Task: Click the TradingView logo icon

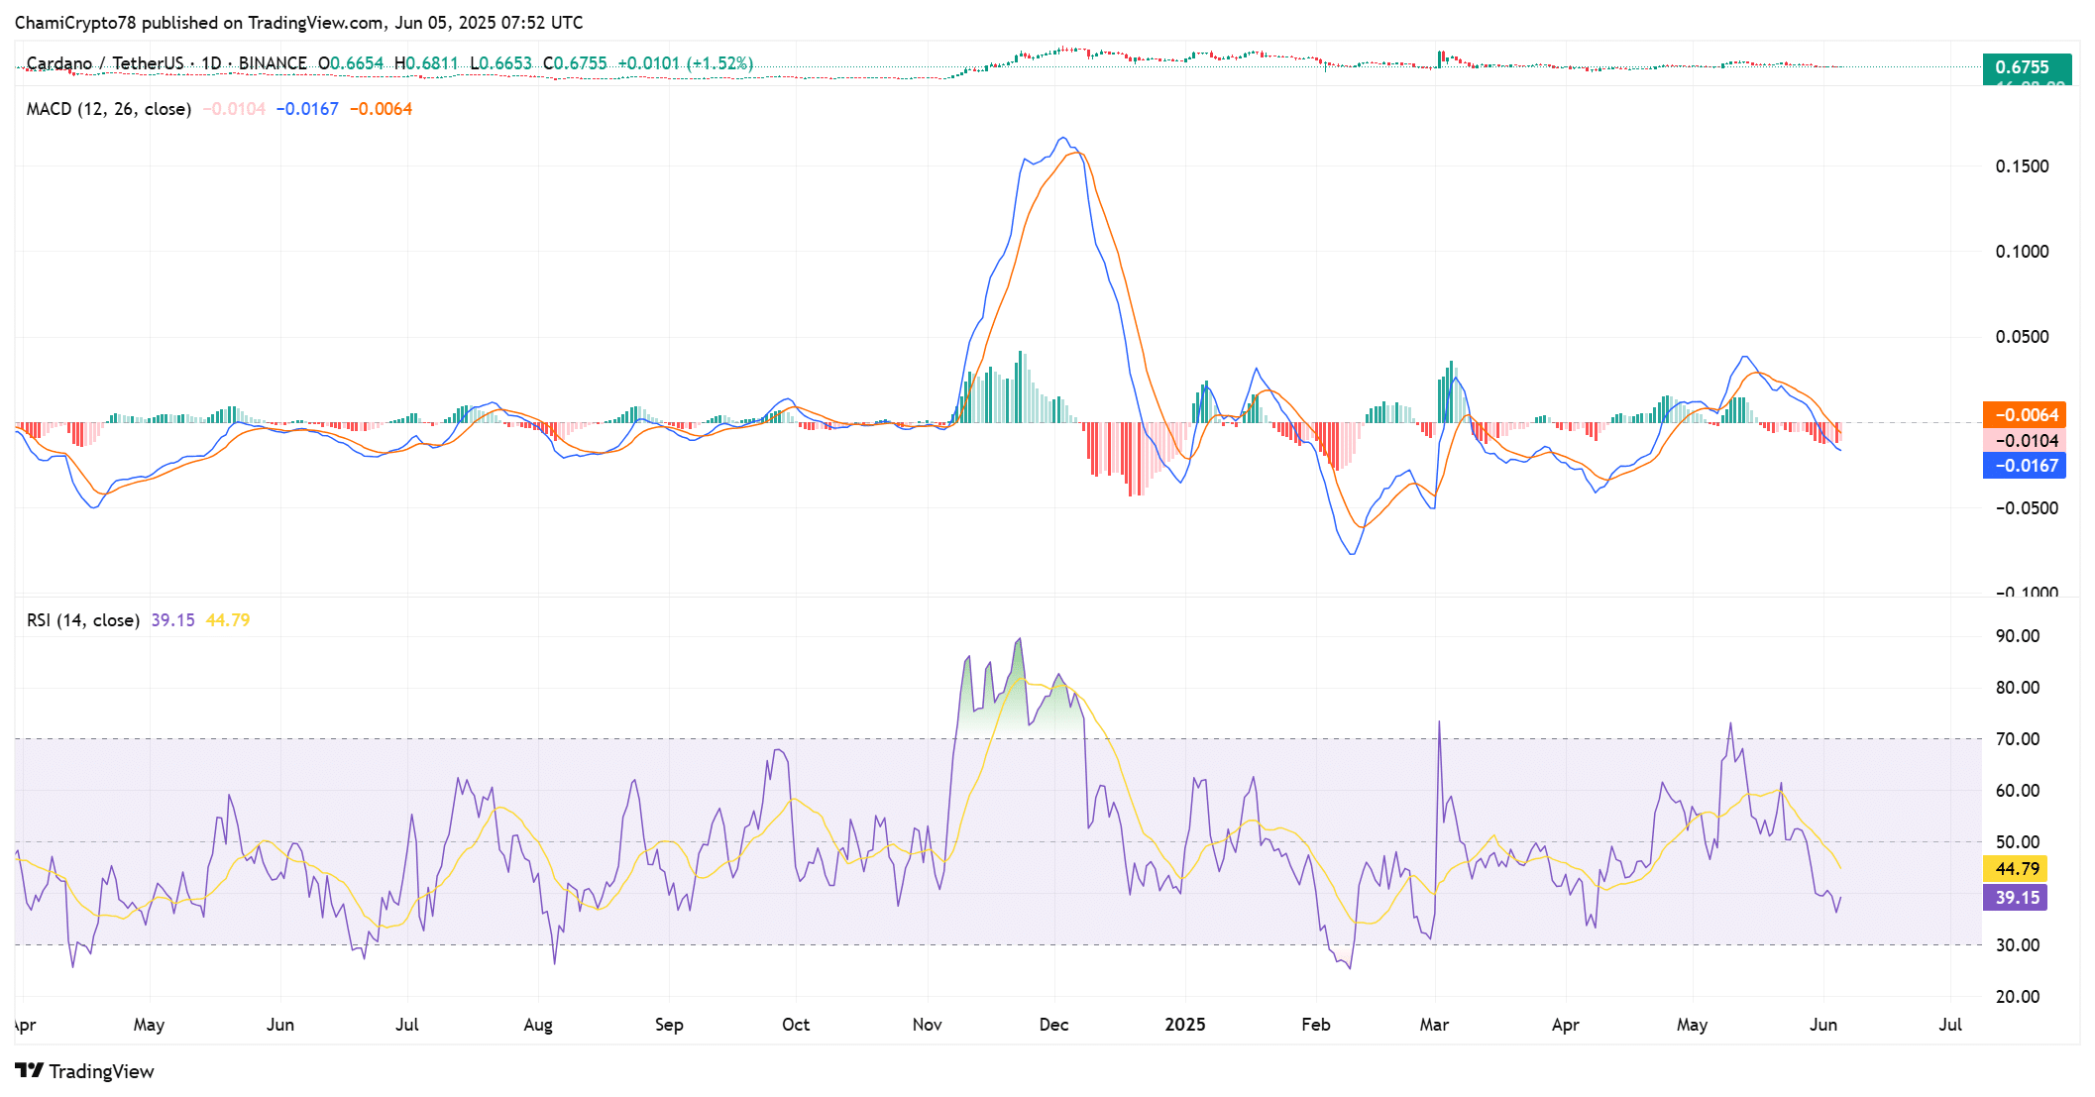Action: [x=30, y=1070]
